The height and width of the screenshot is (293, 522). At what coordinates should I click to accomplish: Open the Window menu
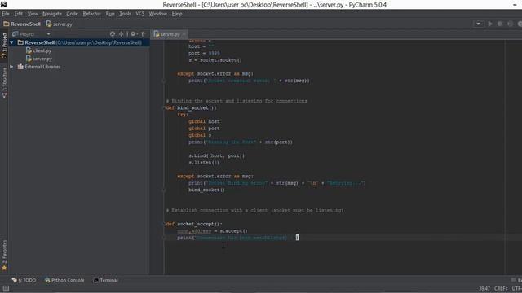[157, 14]
